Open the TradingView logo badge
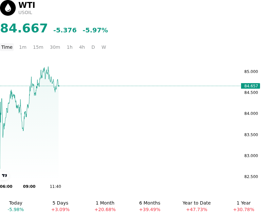262x216 pixels. coord(4,175)
